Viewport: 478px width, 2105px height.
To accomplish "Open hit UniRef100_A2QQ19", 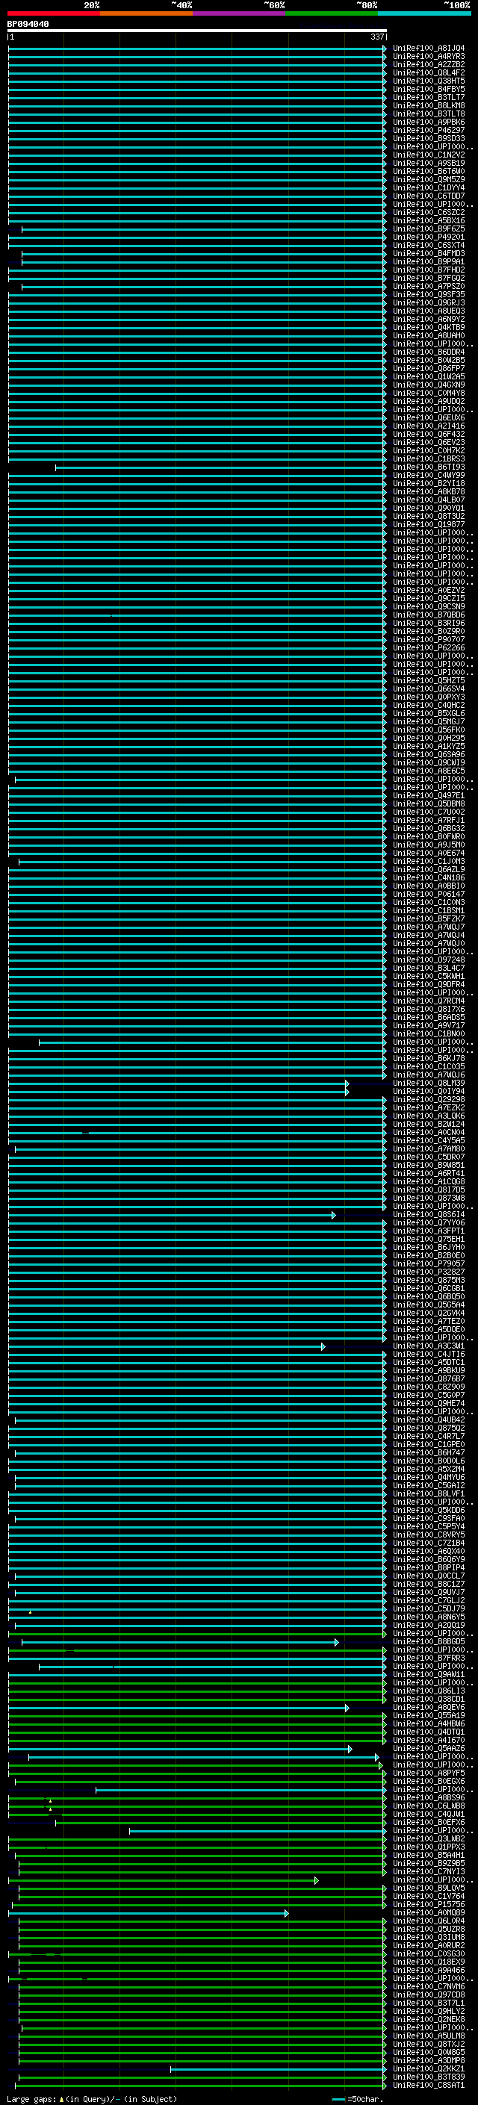I will (429, 1626).
